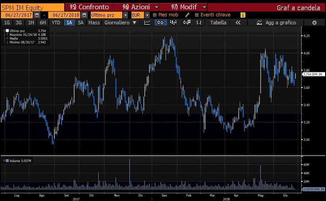This screenshot has width=326, height=201.
Task: Open the end date calendar picker
Action: coord(84,15)
